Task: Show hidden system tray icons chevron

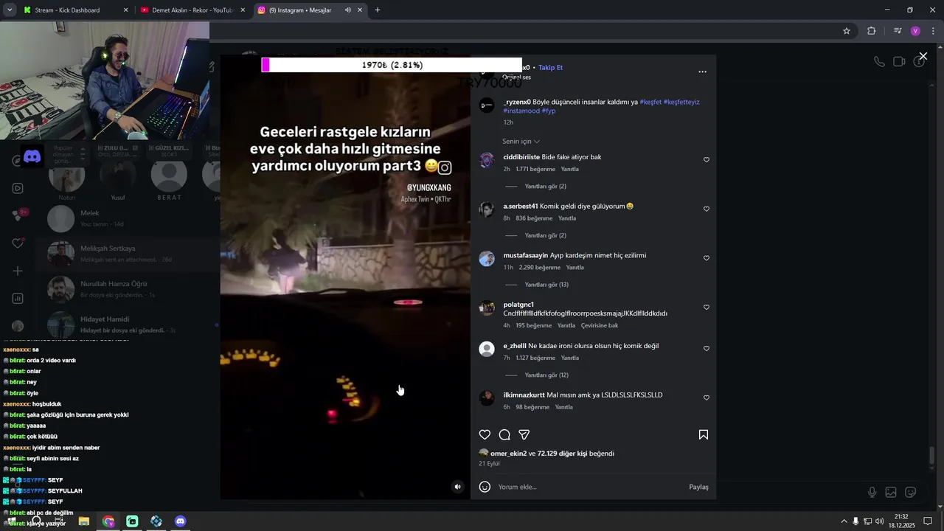Action: coord(844,521)
